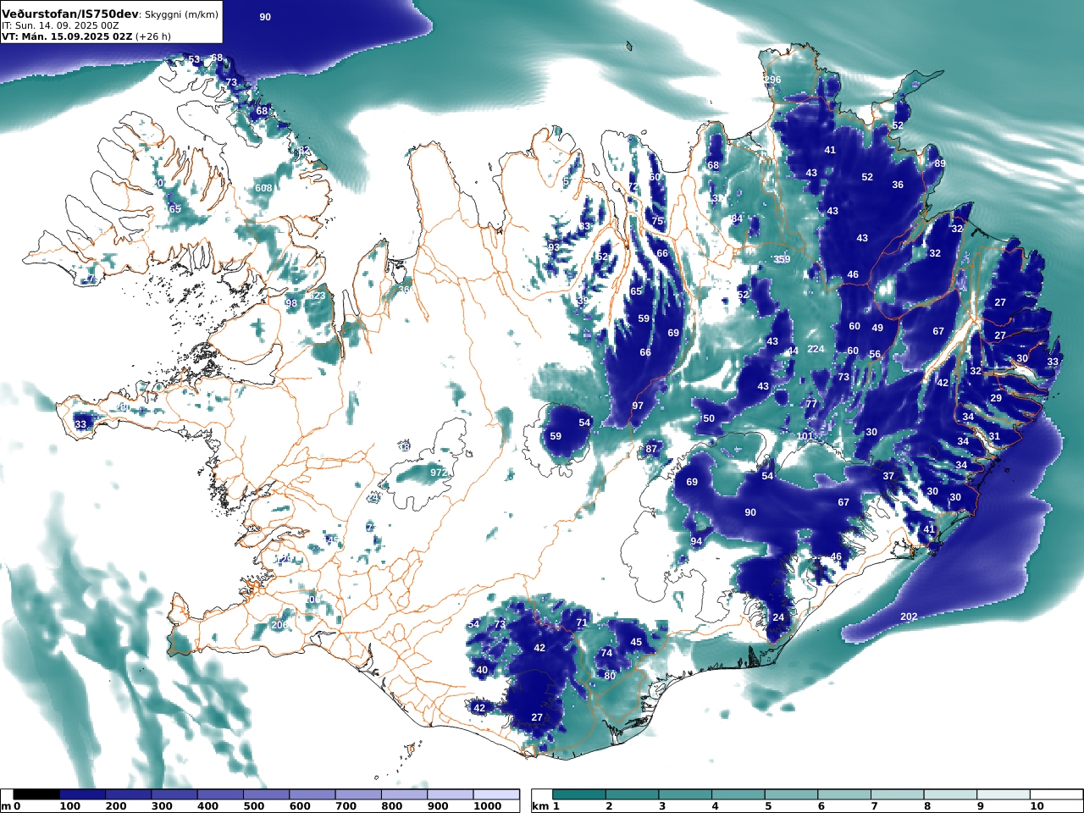Click the '44' visibility value
This screenshot has width=1084, height=813.
pos(793,351)
